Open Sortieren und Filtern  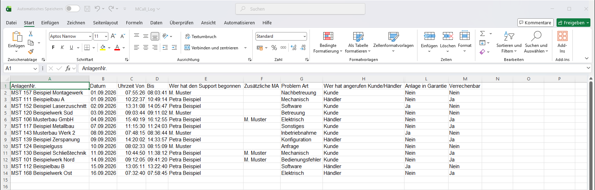pyautogui.click(x=509, y=42)
